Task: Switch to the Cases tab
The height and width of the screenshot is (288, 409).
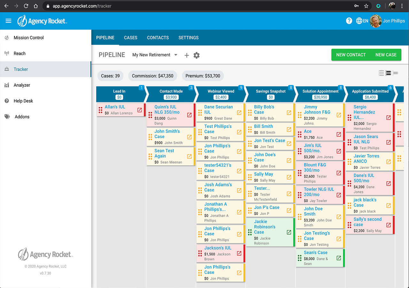Action: pos(130,37)
